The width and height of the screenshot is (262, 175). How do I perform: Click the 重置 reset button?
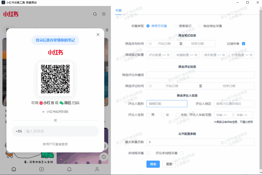click(169, 164)
